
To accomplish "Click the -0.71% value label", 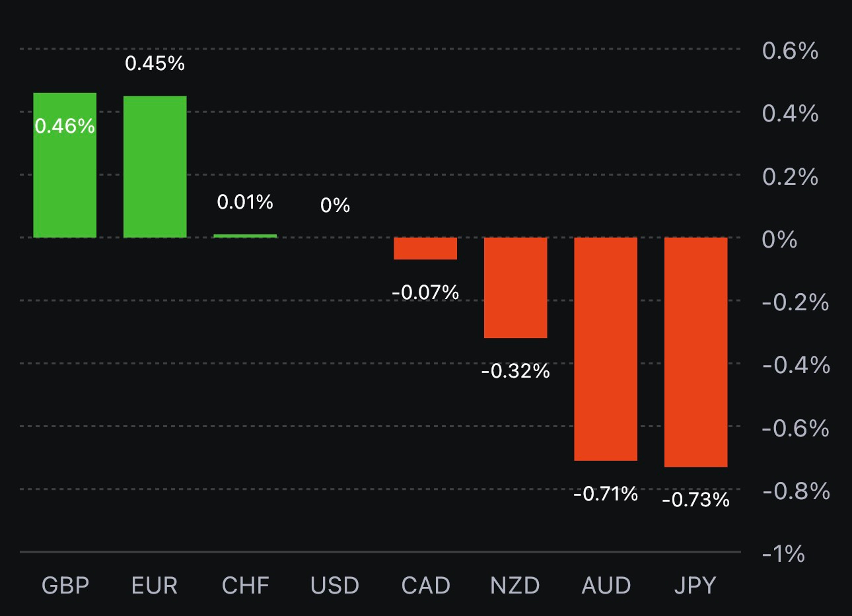I will tap(606, 494).
